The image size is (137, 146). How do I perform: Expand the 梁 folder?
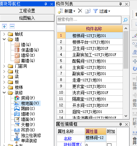[4, 77]
